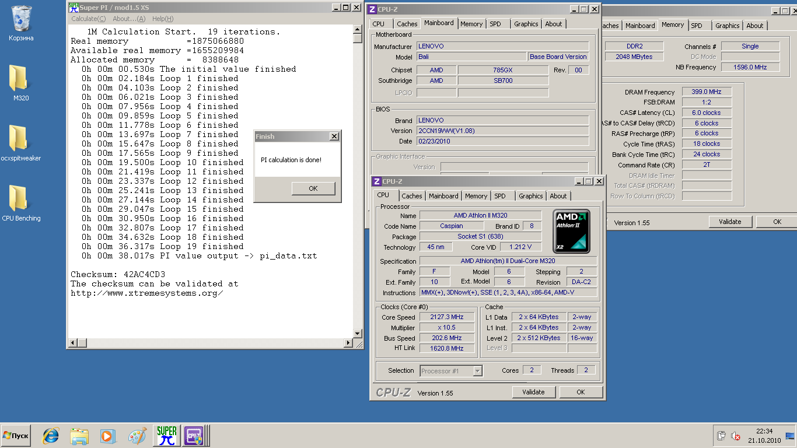This screenshot has width=797, height=448.
Task: Click the Bus Speed 202.6 MHz value
Action: (447, 338)
